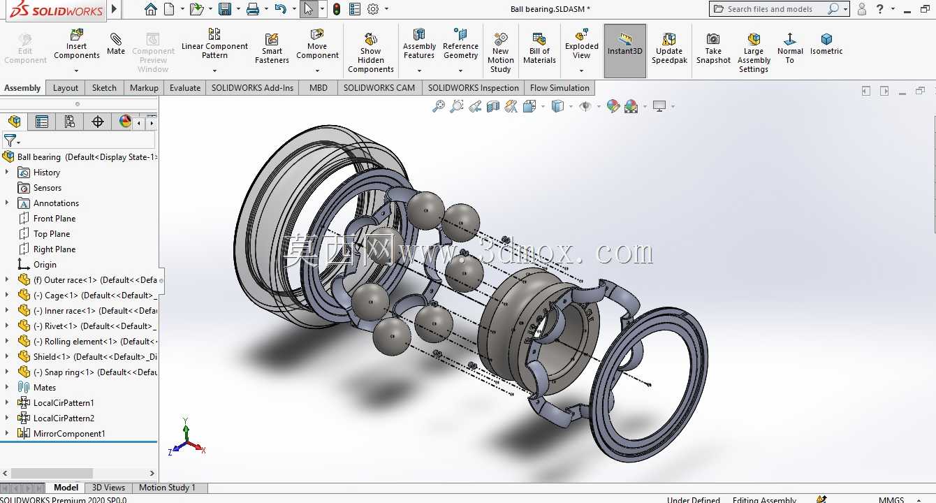Open Smart Fasteners

tap(272, 48)
